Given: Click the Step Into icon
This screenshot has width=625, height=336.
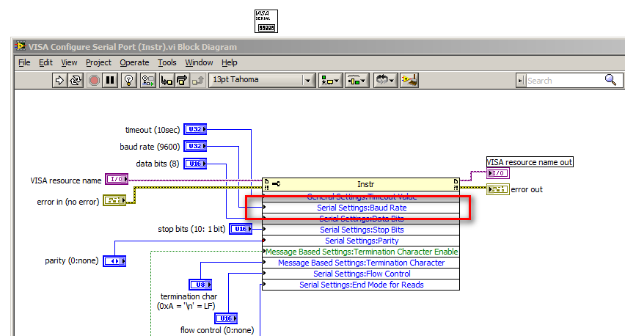Looking at the screenshot, I should [167, 80].
